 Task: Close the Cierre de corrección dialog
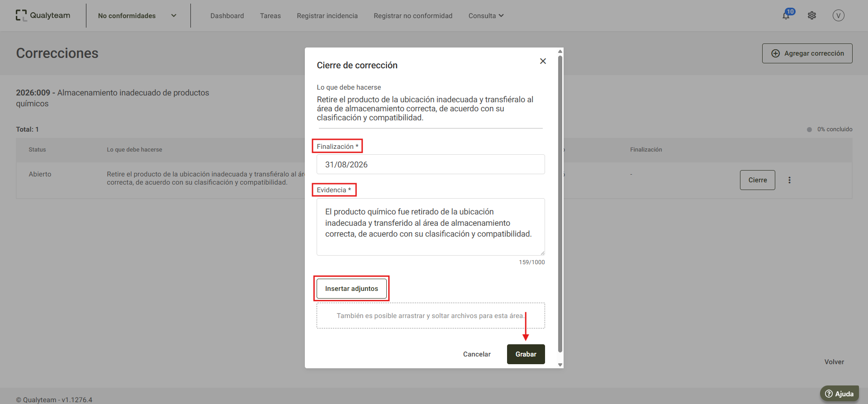[x=543, y=61]
